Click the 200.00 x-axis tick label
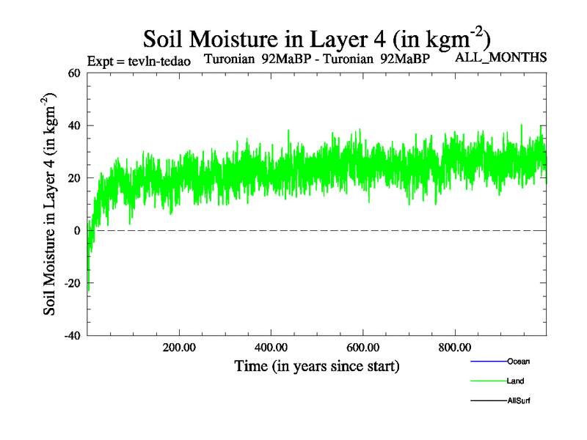The image size is (587, 440). pyautogui.click(x=178, y=348)
